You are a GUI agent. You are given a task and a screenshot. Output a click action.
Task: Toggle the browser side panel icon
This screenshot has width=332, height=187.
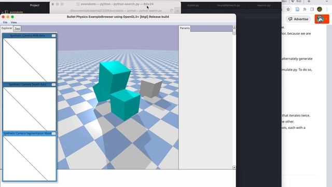312,9
